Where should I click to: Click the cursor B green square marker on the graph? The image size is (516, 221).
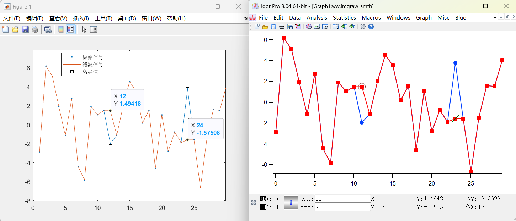click(455, 118)
